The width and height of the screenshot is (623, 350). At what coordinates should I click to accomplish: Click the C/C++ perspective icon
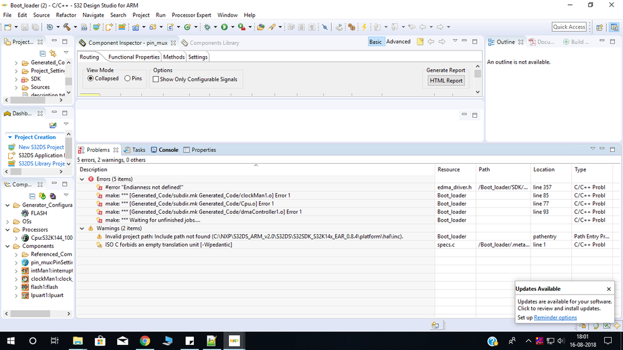click(614, 27)
